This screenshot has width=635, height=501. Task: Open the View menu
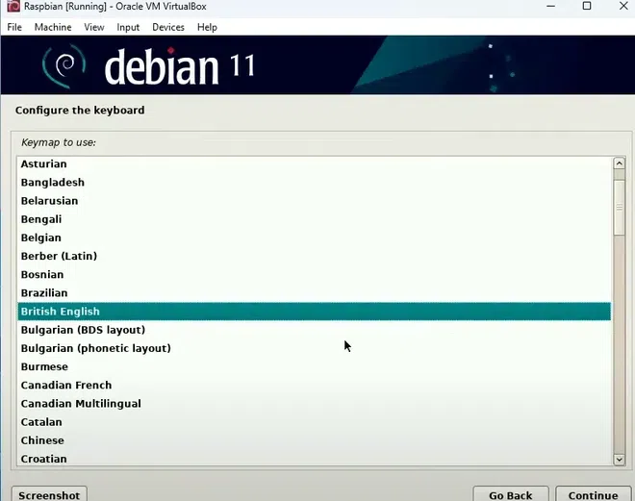94,27
